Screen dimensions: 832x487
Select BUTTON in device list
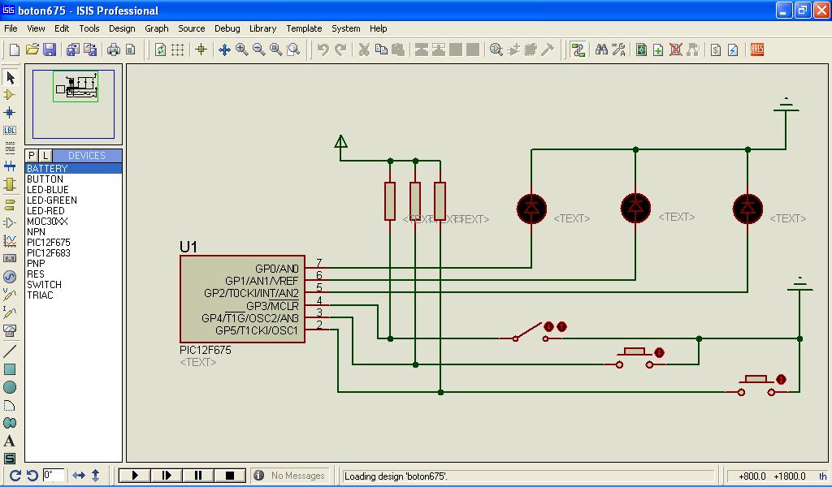click(x=74, y=179)
